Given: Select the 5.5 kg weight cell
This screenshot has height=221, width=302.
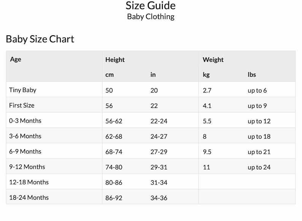Looking at the screenshot, I should 207,121.
